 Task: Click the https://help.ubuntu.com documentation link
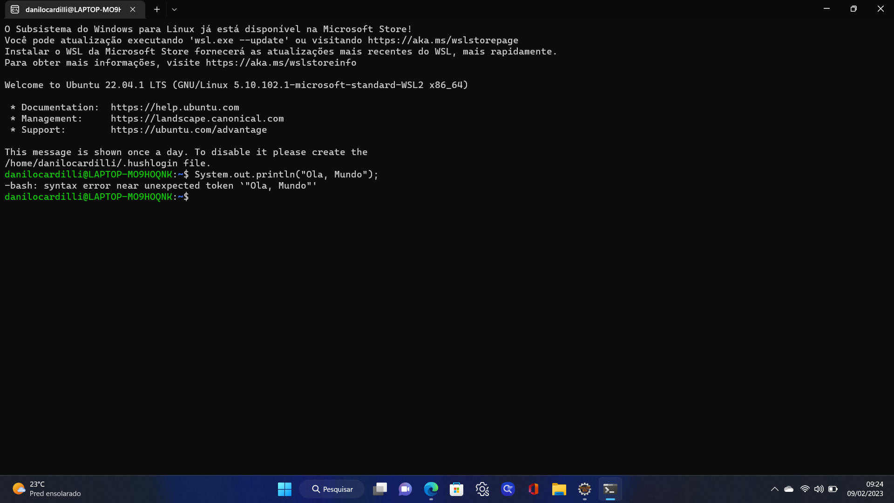pos(175,108)
